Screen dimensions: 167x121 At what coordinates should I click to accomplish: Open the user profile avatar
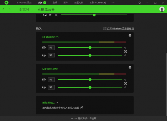point(162,9)
